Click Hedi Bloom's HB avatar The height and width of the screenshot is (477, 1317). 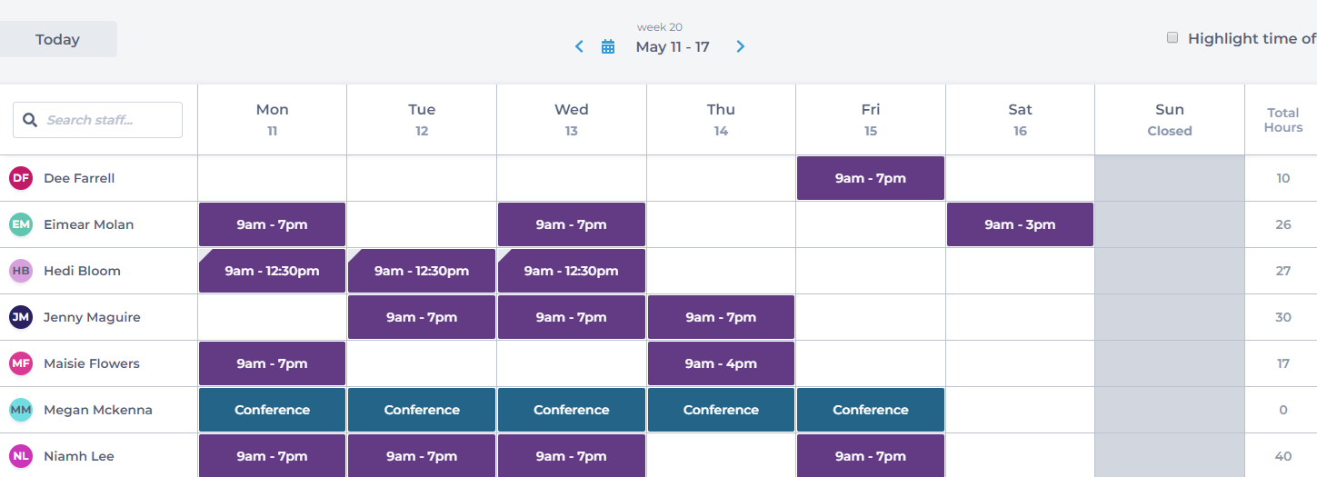(x=21, y=271)
